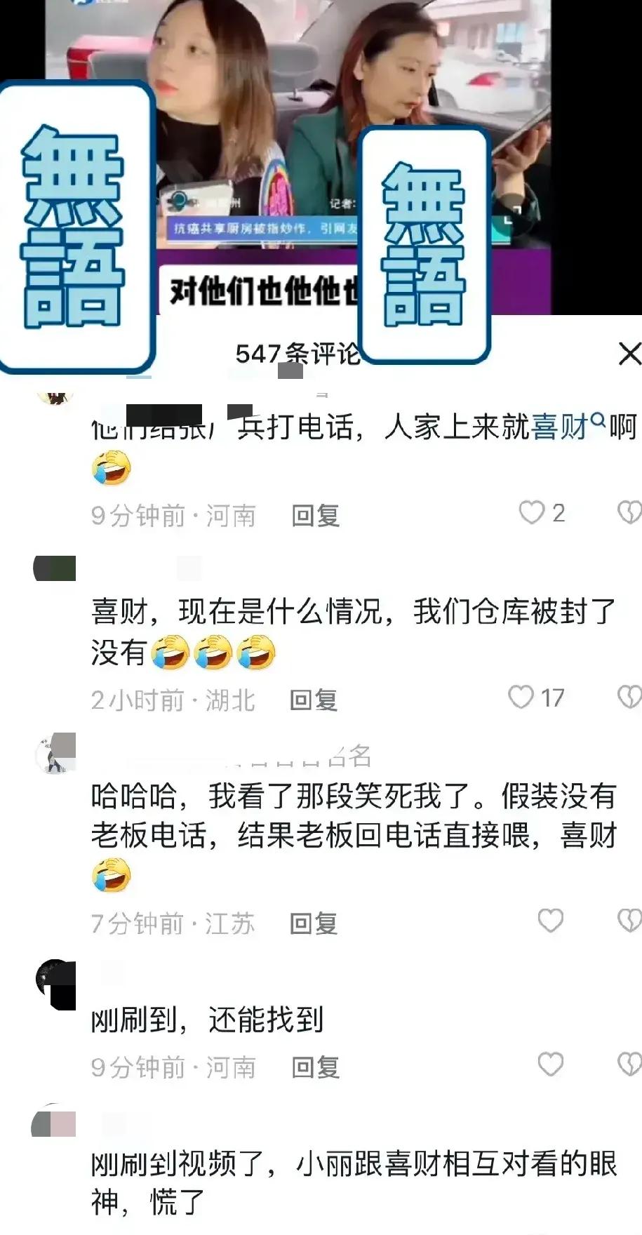
Task: Open avatar of the 哈哈哈 commenter
Action: pyautogui.click(x=55, y=754)
